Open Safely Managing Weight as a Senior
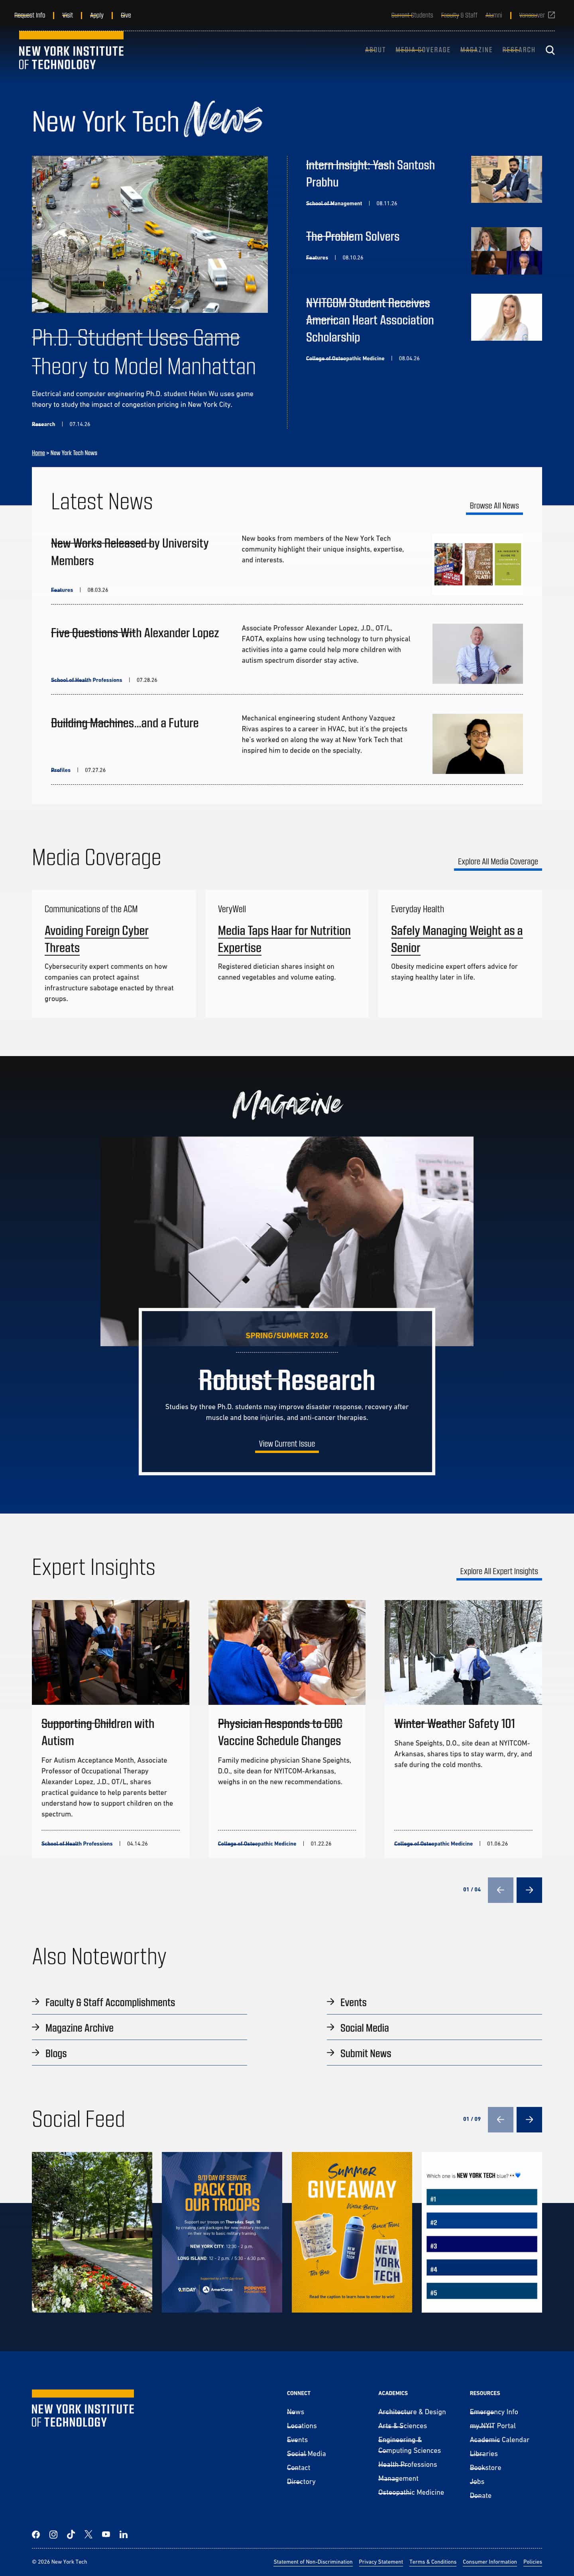 pos(457,939)
